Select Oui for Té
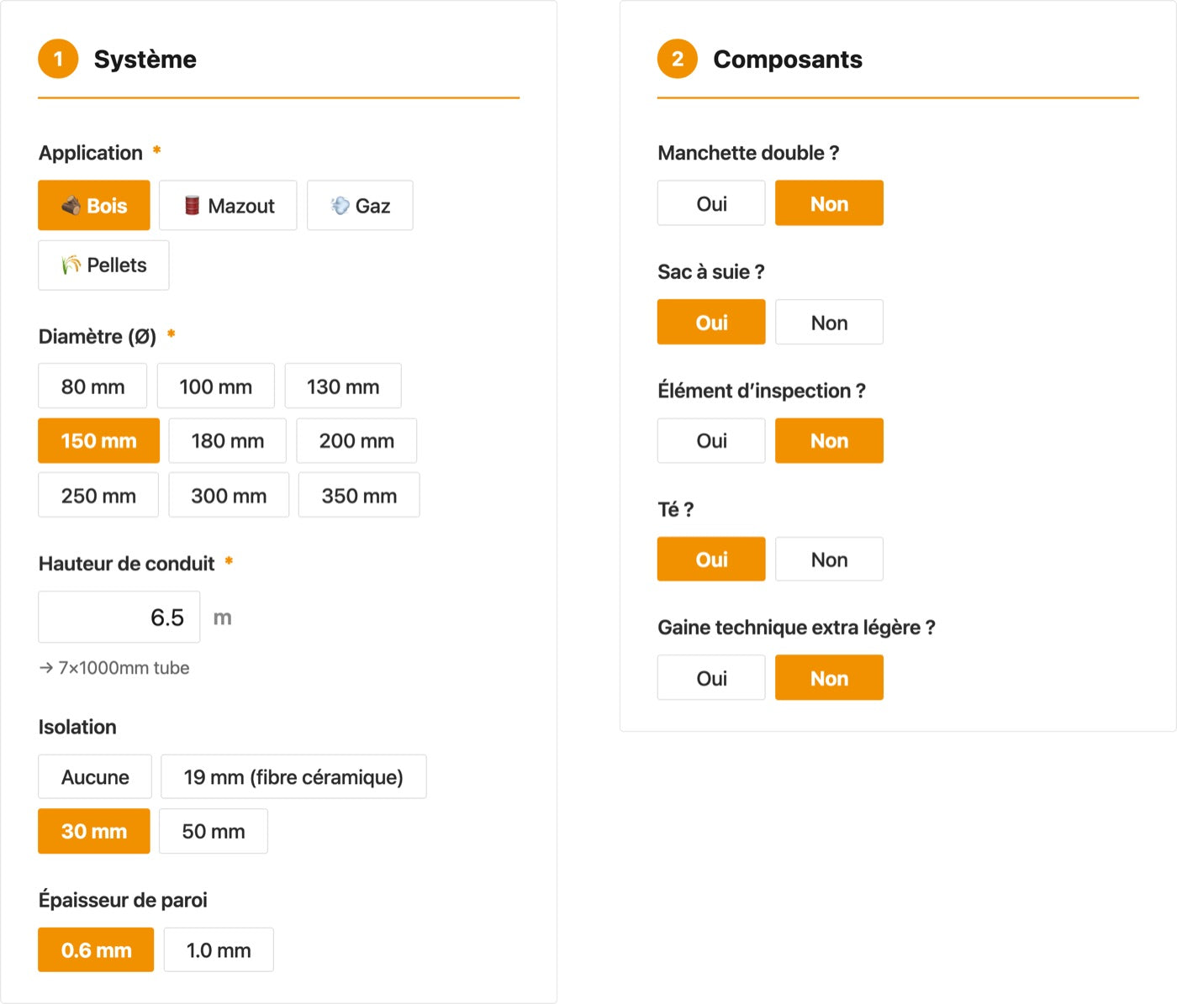The height and width of the screenshot is (1004, 1177). coord(711,560)
